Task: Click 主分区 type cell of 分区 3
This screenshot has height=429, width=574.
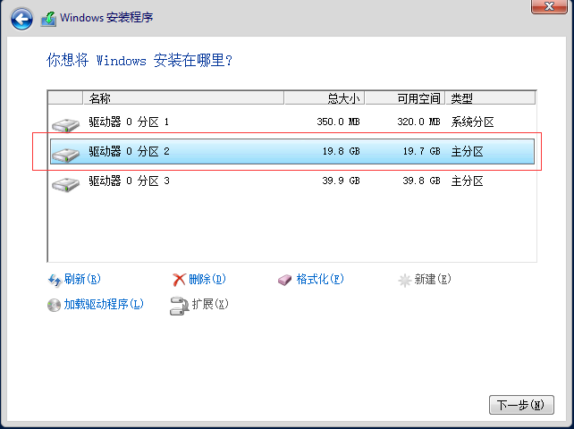Action: pos(467,181)
